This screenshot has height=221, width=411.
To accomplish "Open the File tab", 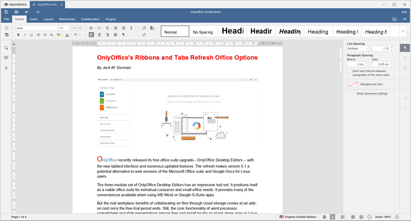I will tap(7, 19).
